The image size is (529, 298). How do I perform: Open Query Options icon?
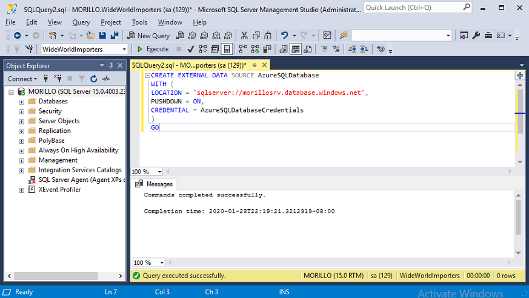[x=215, y=49]
